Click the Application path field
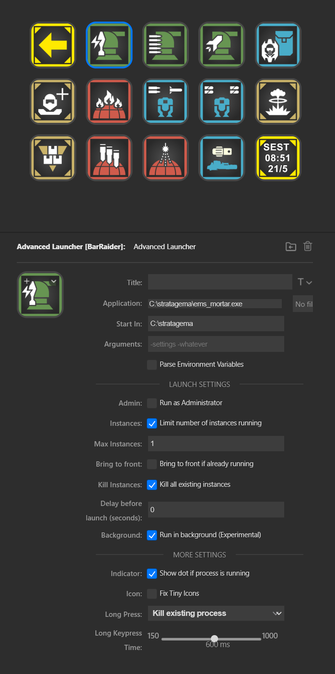This screenshot has width=335, height=674. [x=215, y=303]
